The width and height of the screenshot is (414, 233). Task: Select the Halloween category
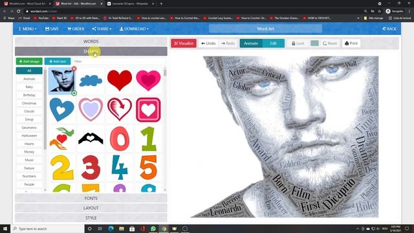coord(29,135)
